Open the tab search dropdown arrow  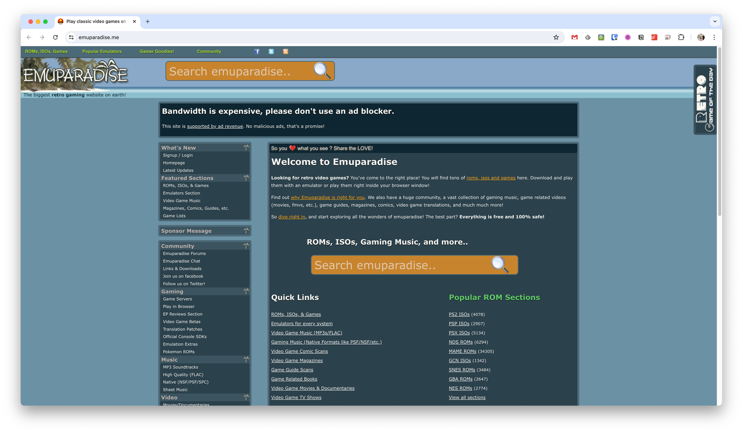click(714, 21)
